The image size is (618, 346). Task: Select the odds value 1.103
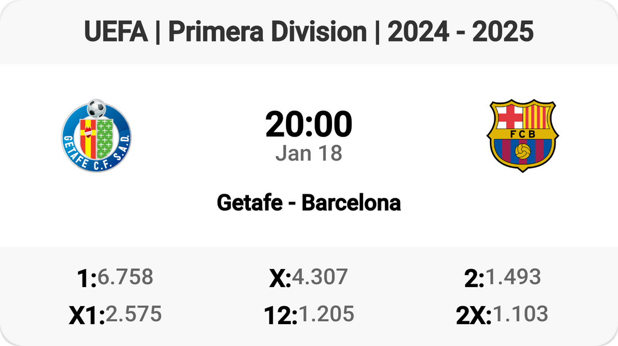[x=520, y=314]
